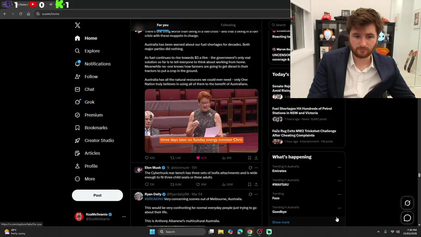The image size is (421, 237).
Task: Reply to Elon Musk post (7.1K)
Action: pyautogui.click(x=150, y=184)
